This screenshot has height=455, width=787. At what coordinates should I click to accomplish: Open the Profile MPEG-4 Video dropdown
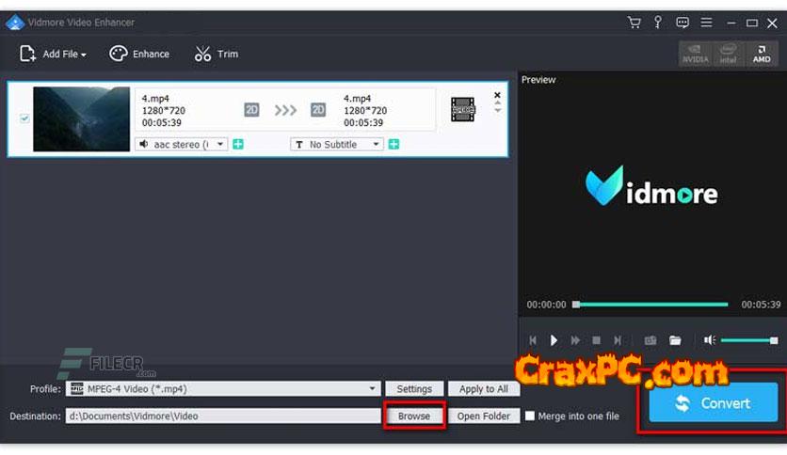click(223, 389)
